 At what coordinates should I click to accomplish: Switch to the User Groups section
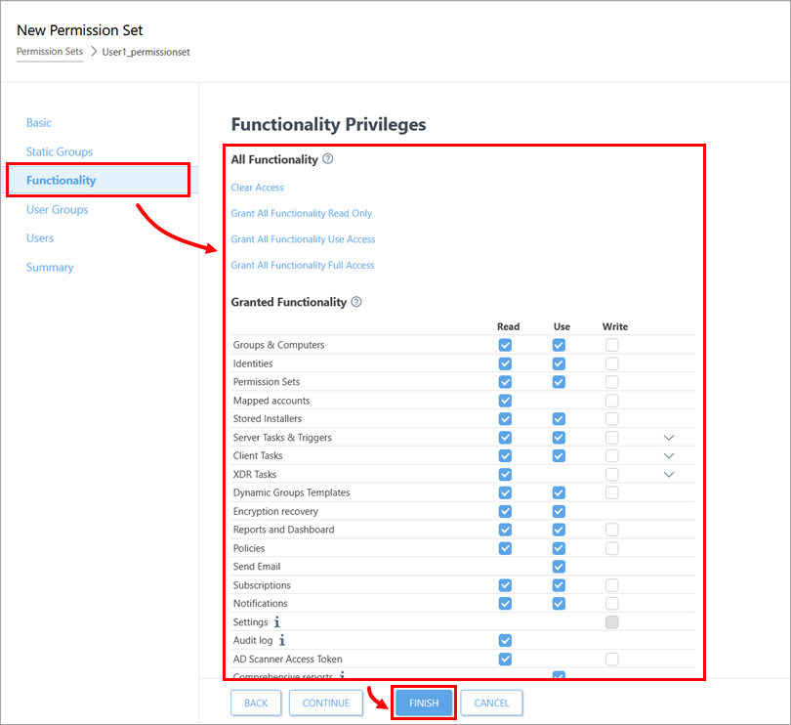(57, 209)
